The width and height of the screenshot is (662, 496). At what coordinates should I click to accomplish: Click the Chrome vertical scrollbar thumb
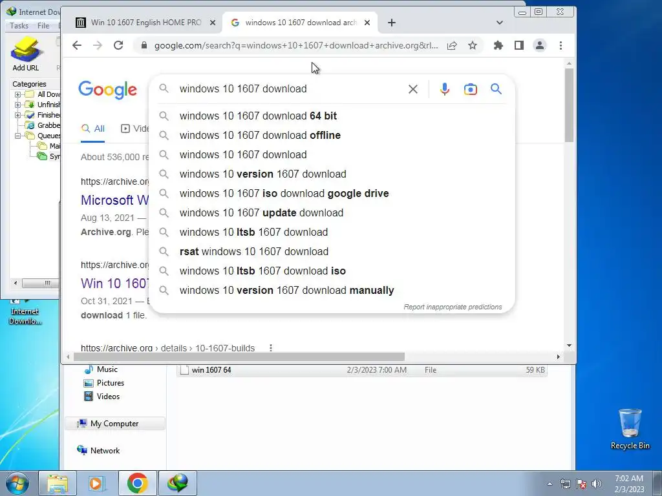click(569, 105)
